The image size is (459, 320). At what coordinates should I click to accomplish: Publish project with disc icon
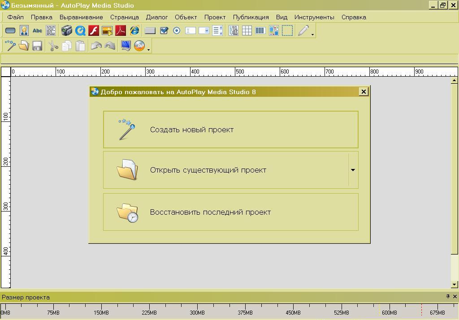pos(139,46)
